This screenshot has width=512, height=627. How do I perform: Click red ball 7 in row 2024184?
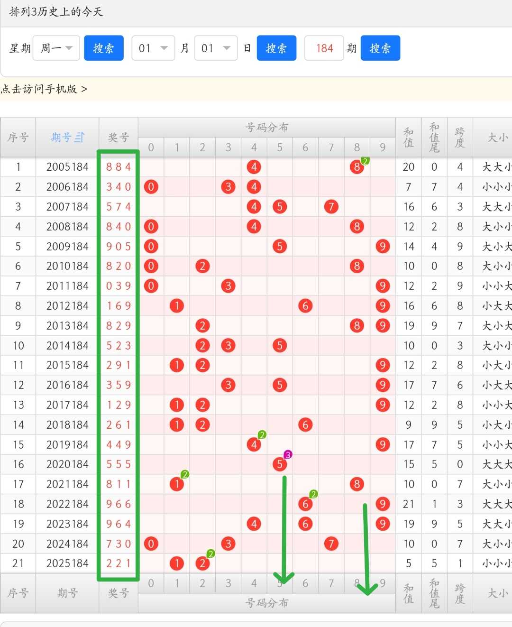click(331, 544)
